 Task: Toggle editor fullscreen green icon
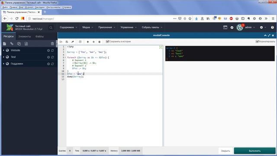pyautogui.click(x=161, y=47)
